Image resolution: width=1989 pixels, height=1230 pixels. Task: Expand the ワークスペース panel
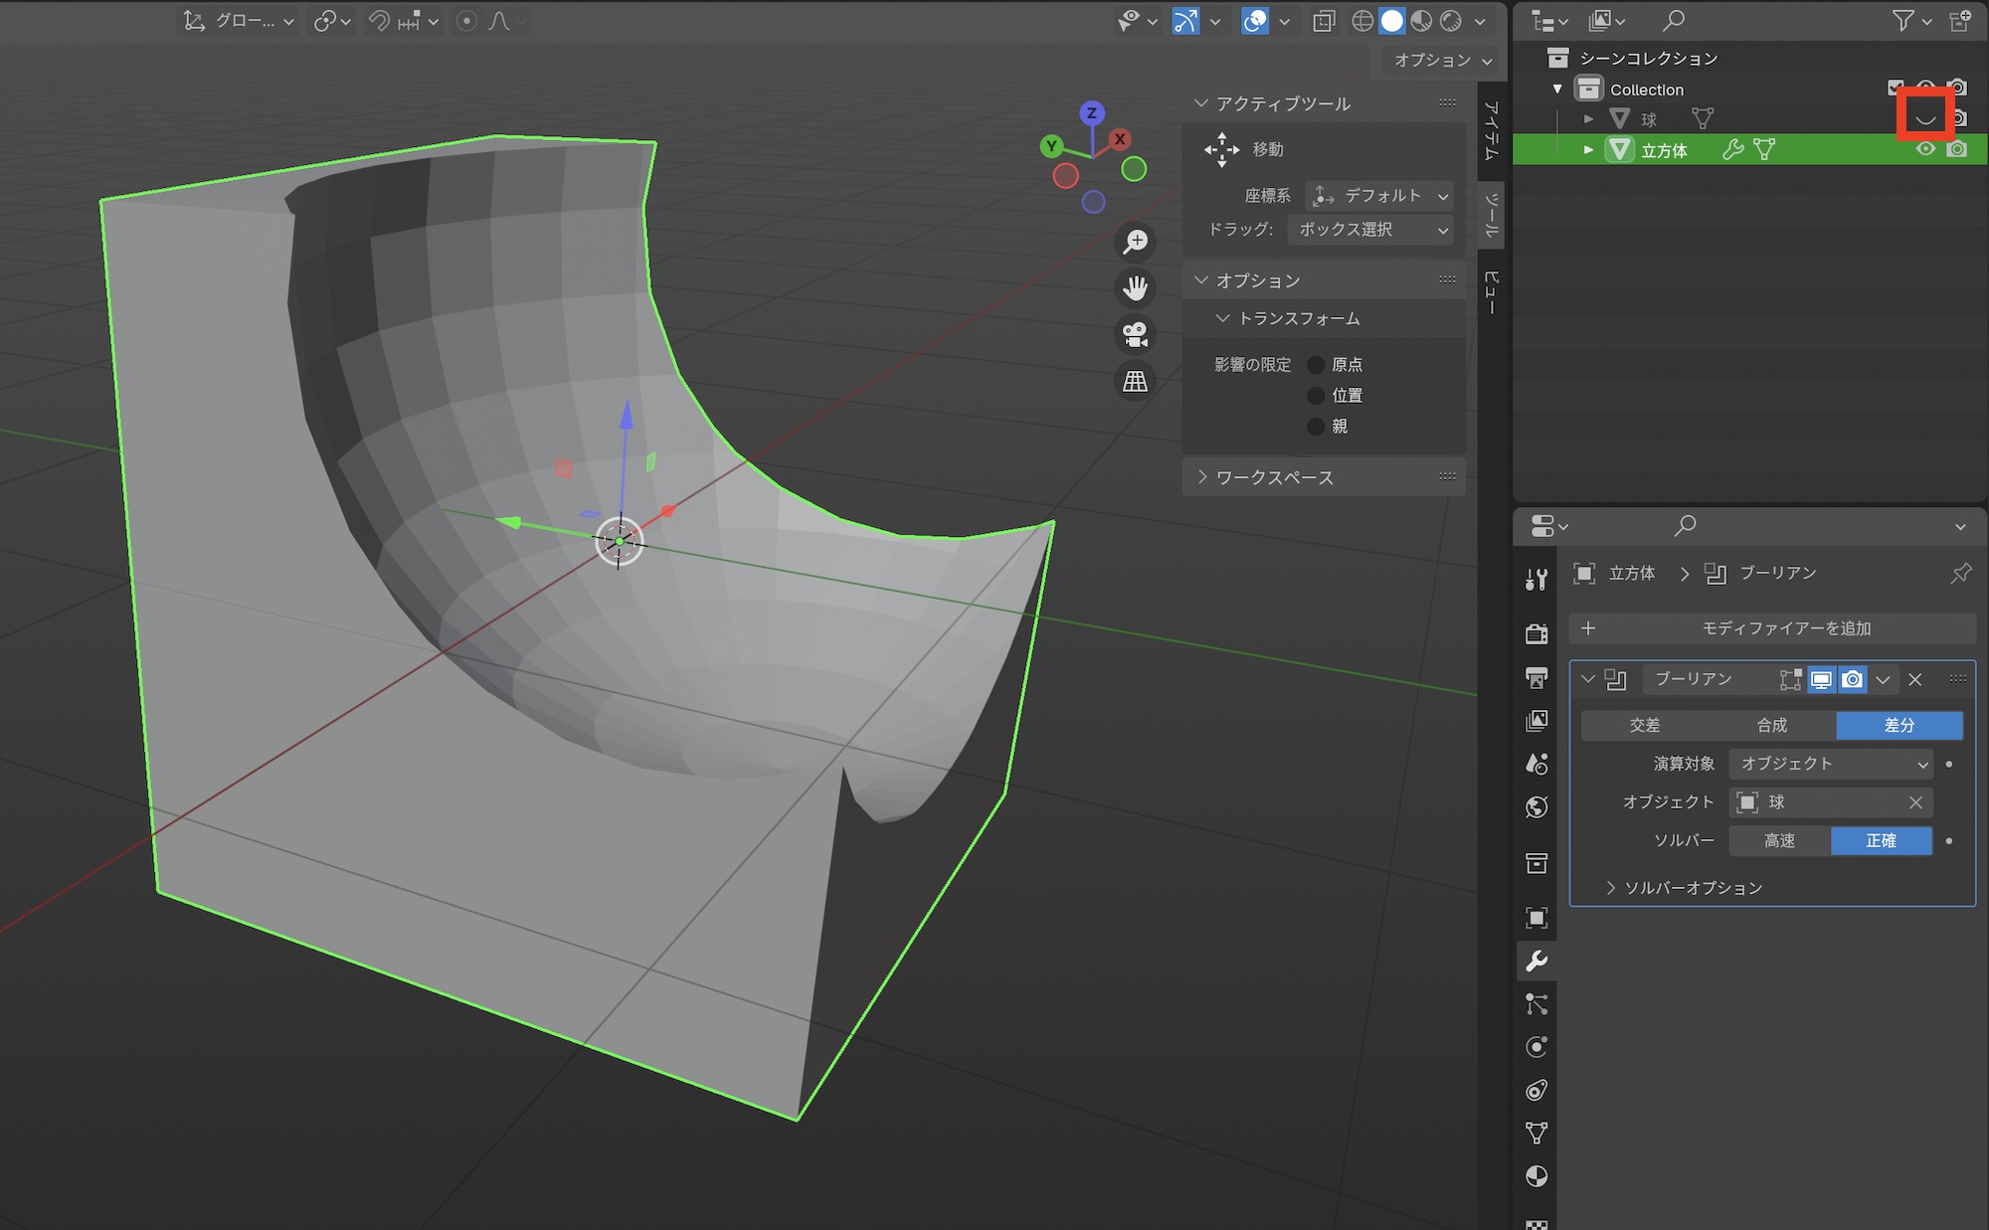1273,477
